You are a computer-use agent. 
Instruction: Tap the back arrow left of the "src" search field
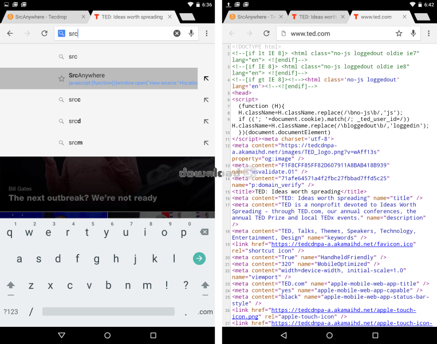click(x=10, y=34)
